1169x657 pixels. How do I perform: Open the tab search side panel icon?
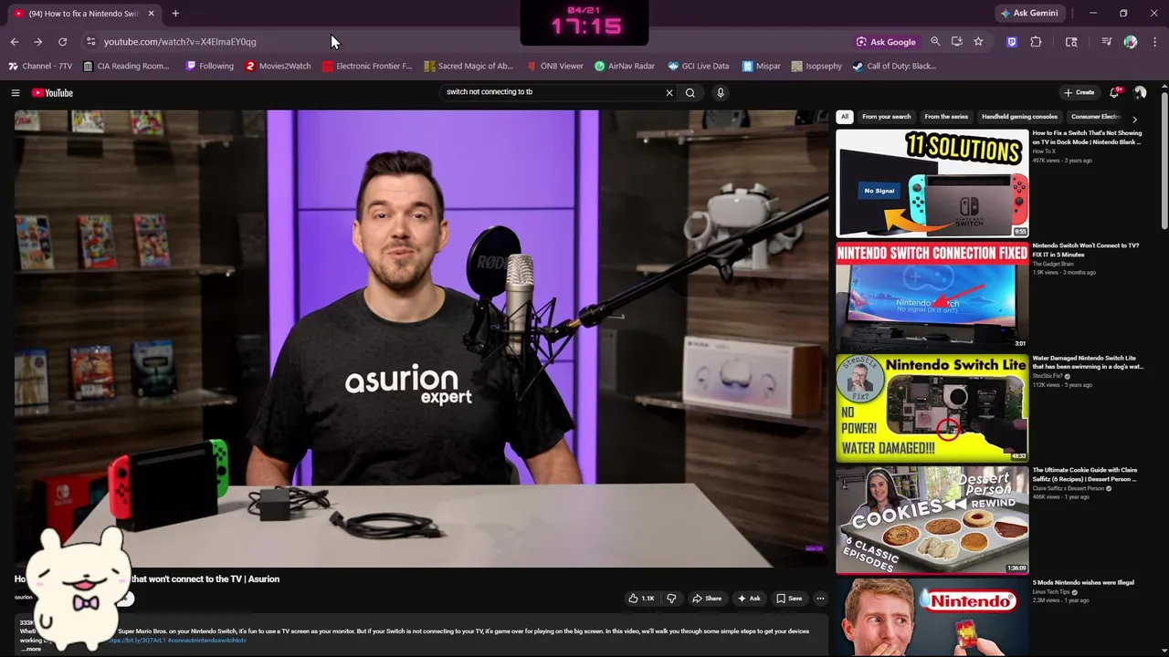point(1071,42)
